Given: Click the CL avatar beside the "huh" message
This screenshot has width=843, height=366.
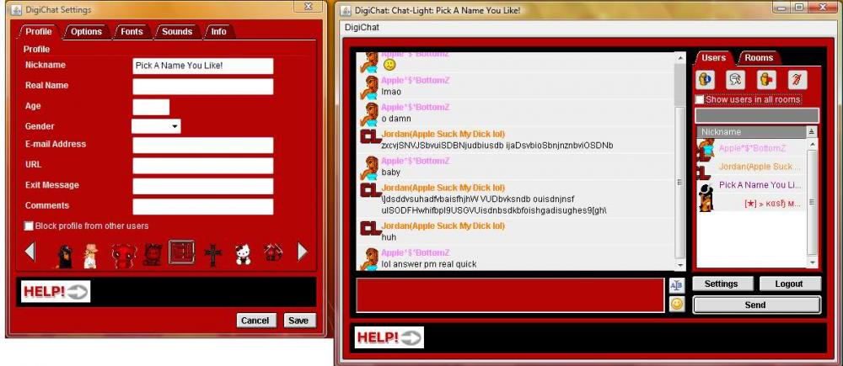Looking at the screenshot, I should pyautogui.click(x=370, y=227).
